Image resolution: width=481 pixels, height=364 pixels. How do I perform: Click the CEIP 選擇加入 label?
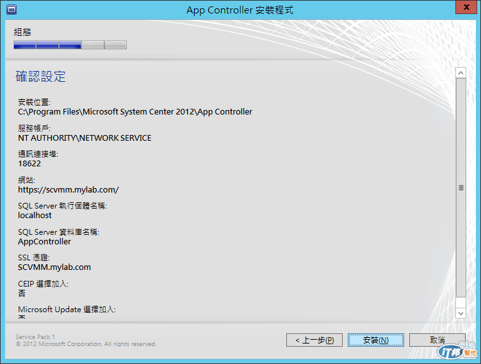click(x=43, y=284)
